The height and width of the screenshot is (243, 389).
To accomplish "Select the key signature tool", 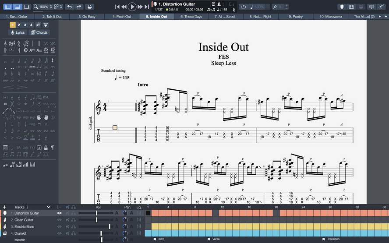I will point(12,44).
